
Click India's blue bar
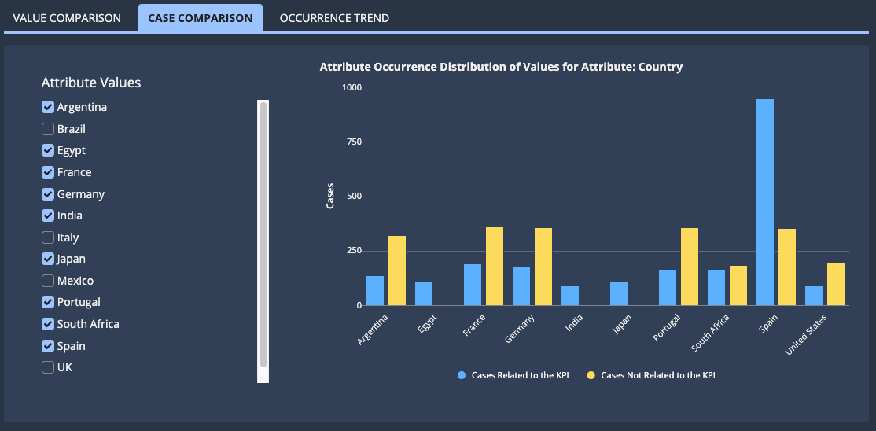pyautogui.click(x=570, y=296)
